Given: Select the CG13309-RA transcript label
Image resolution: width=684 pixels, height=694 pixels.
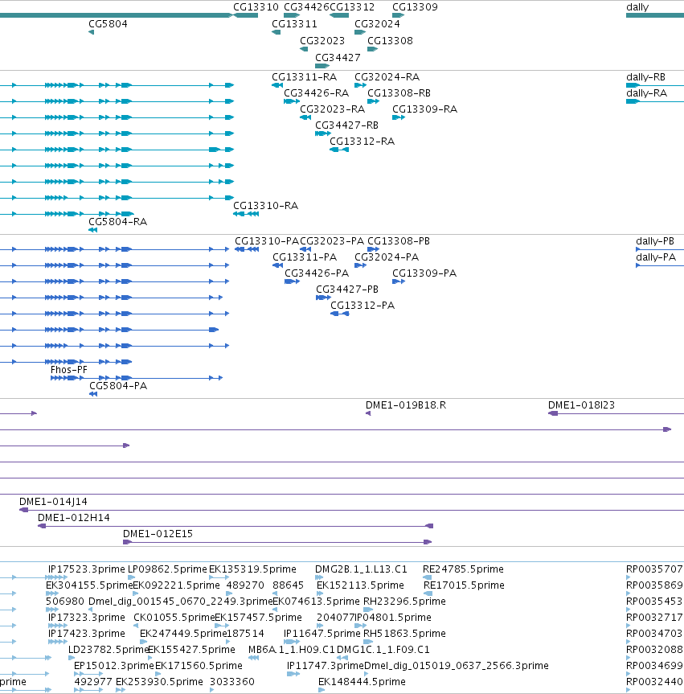Looking at the screenshot, I should pyautogui.click(x=424, y=109).
